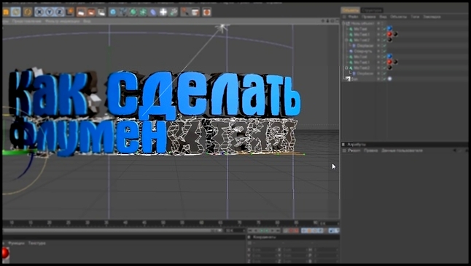Open viewport Фильтр индикации menu
471x266 pixels.
[x=62, y=21]
